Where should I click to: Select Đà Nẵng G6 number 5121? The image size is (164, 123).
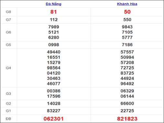point(54,32)
